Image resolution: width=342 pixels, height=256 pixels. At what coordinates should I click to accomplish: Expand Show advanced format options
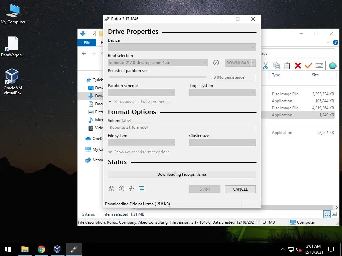(x=139, y=152)
